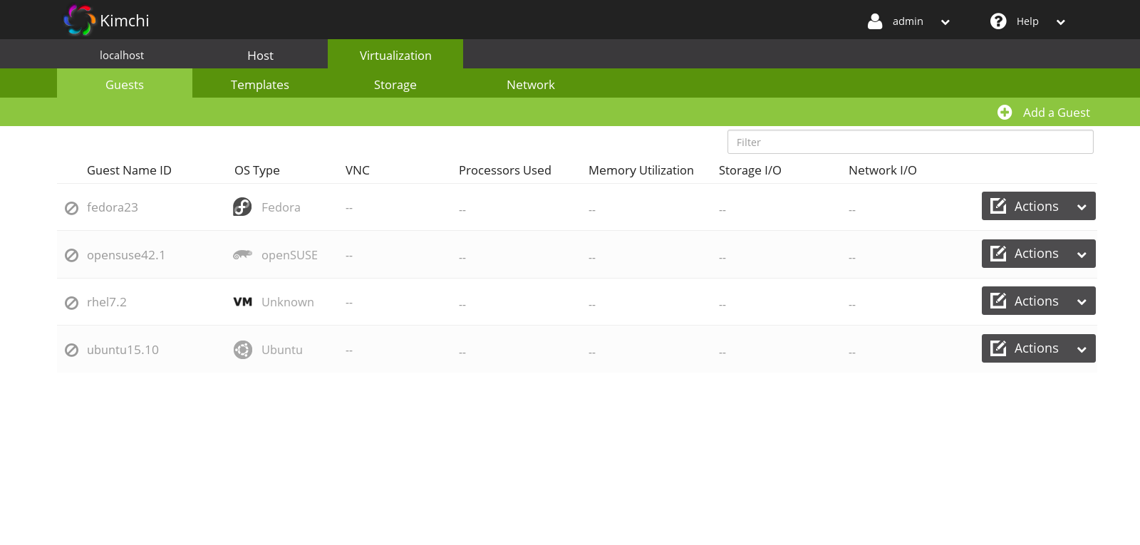
Task: Click the stopped status icon for fedora23
Action: click(x=71, y=208)
